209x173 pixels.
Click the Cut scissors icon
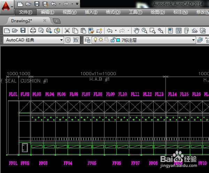click(67, 31)
